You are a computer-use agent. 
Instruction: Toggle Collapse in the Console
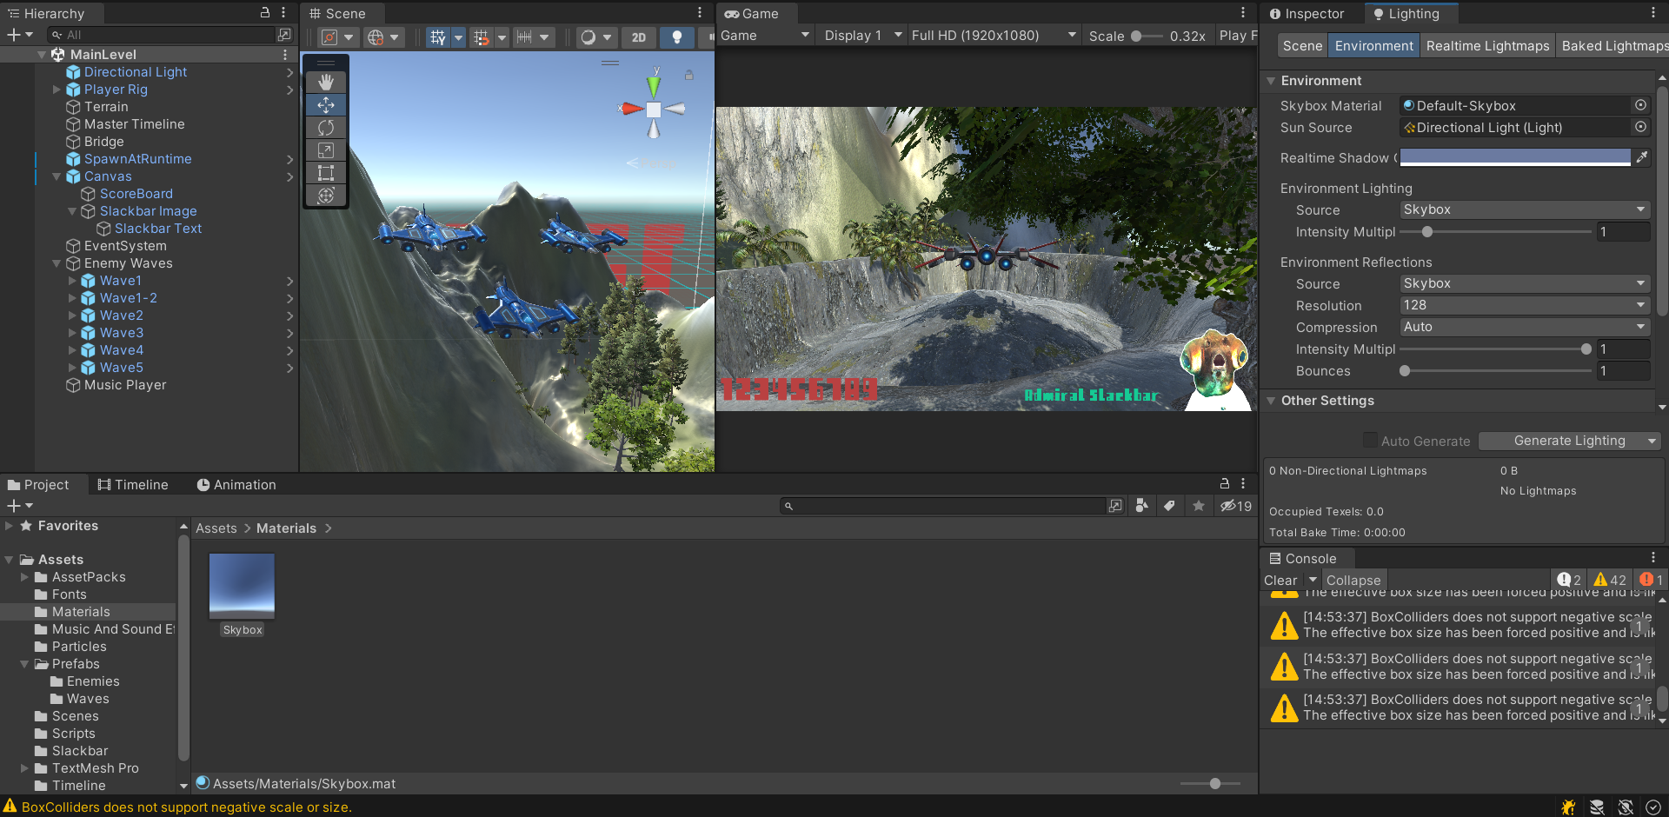click(x=1353, y=580)
